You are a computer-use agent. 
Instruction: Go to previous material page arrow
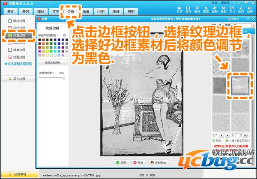click(x=221, y=135)
